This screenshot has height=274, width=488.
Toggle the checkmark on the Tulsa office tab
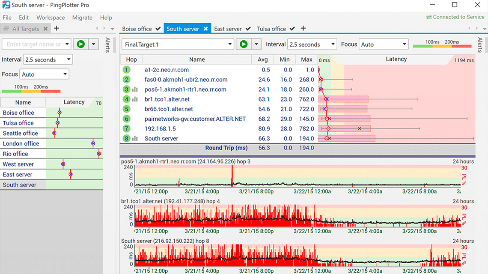click(292, 28)
